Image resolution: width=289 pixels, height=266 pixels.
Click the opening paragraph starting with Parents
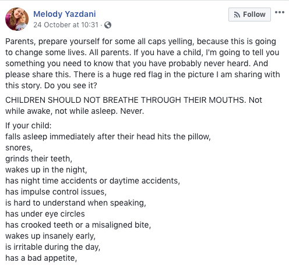[x=143, y=63]
